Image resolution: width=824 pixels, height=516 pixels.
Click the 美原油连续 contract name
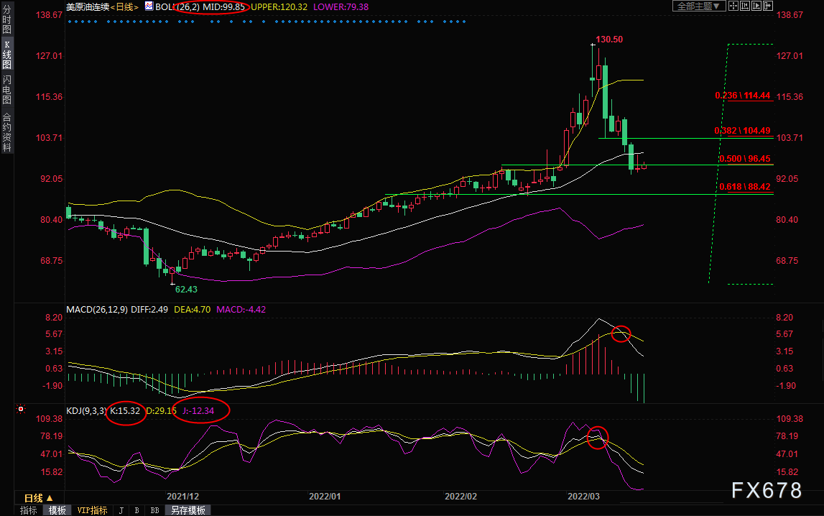pyautogui.click(x=87, y=7)
